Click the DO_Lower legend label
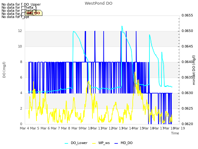198x149 pixels. 79,143
